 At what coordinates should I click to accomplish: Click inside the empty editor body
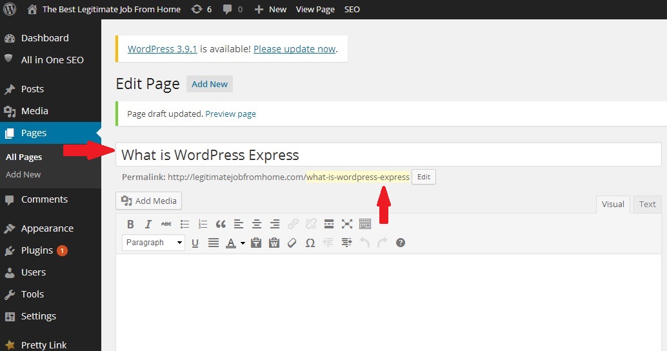click(388, 302)
